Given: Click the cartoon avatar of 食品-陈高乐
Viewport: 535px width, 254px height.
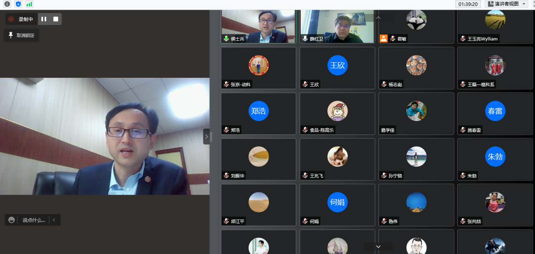Looking at the screenshot, I should 338,111.
